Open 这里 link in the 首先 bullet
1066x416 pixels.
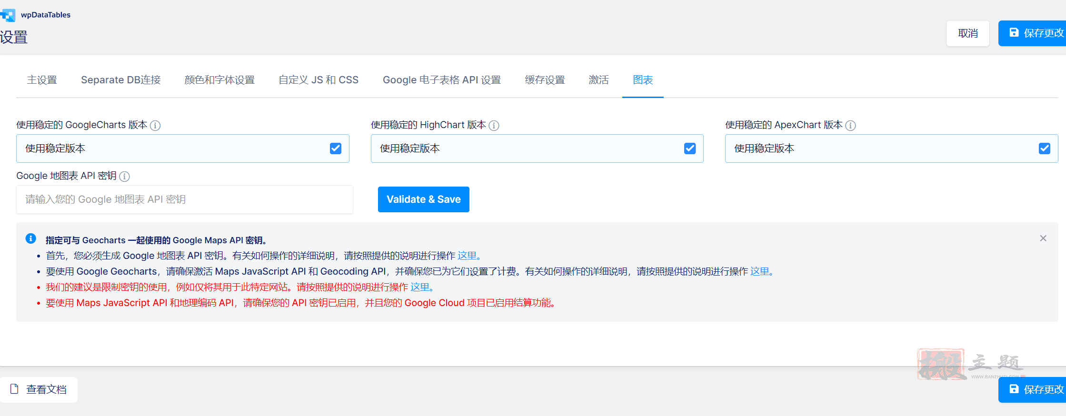(469, 256)
